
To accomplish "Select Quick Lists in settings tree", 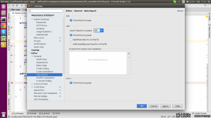I will point(39,47).
